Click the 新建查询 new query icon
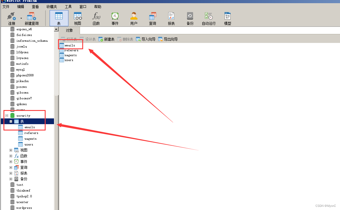 pos(32,19)
